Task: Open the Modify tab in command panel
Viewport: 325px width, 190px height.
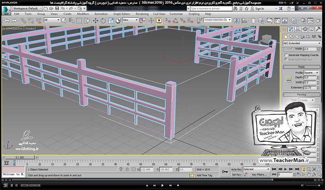Action: [291, 29]
